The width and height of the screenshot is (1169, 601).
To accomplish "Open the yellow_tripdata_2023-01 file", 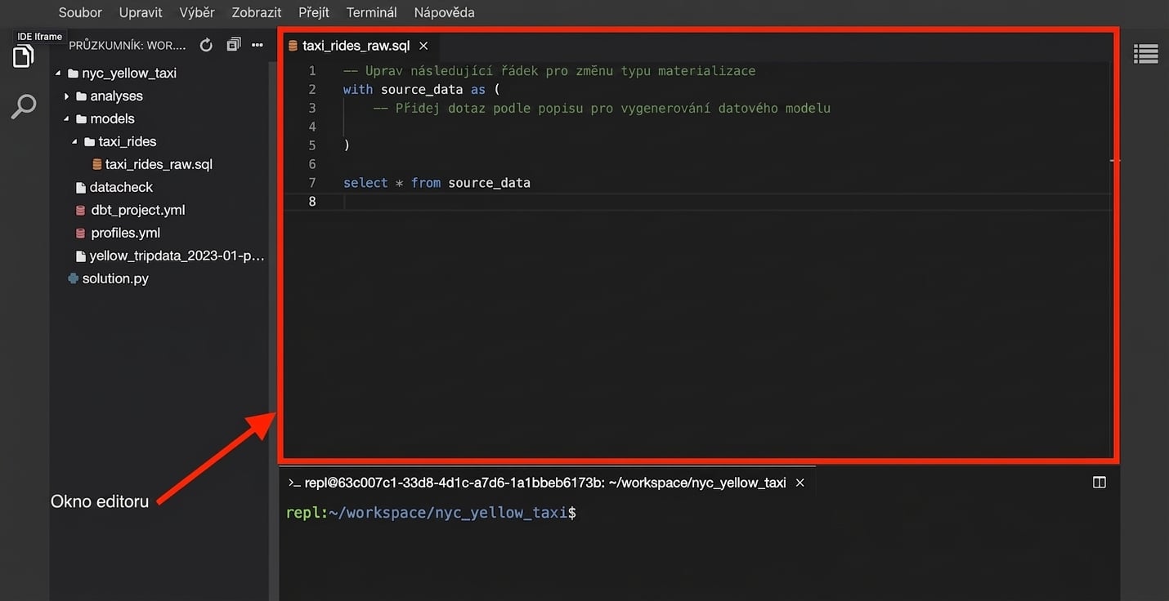I will coord(177,256).
